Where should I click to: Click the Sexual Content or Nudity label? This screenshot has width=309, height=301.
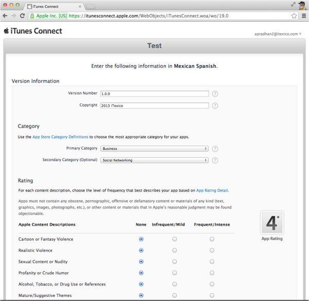click(43, 262)
